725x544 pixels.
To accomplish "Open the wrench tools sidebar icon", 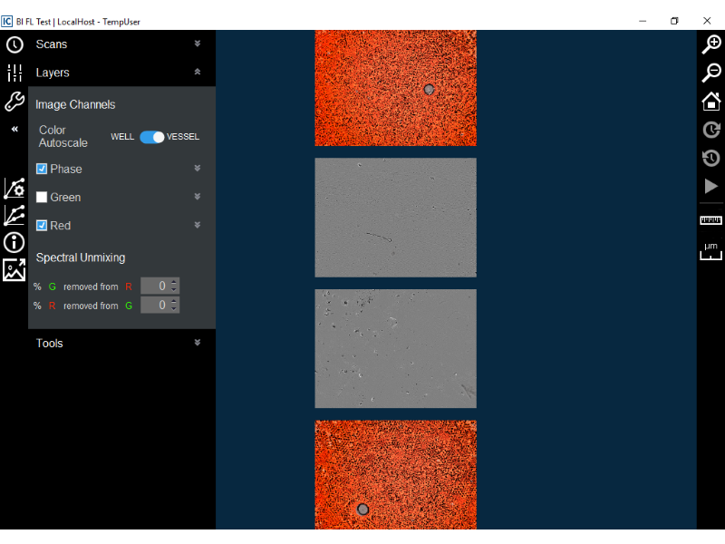I will point(14,102).
